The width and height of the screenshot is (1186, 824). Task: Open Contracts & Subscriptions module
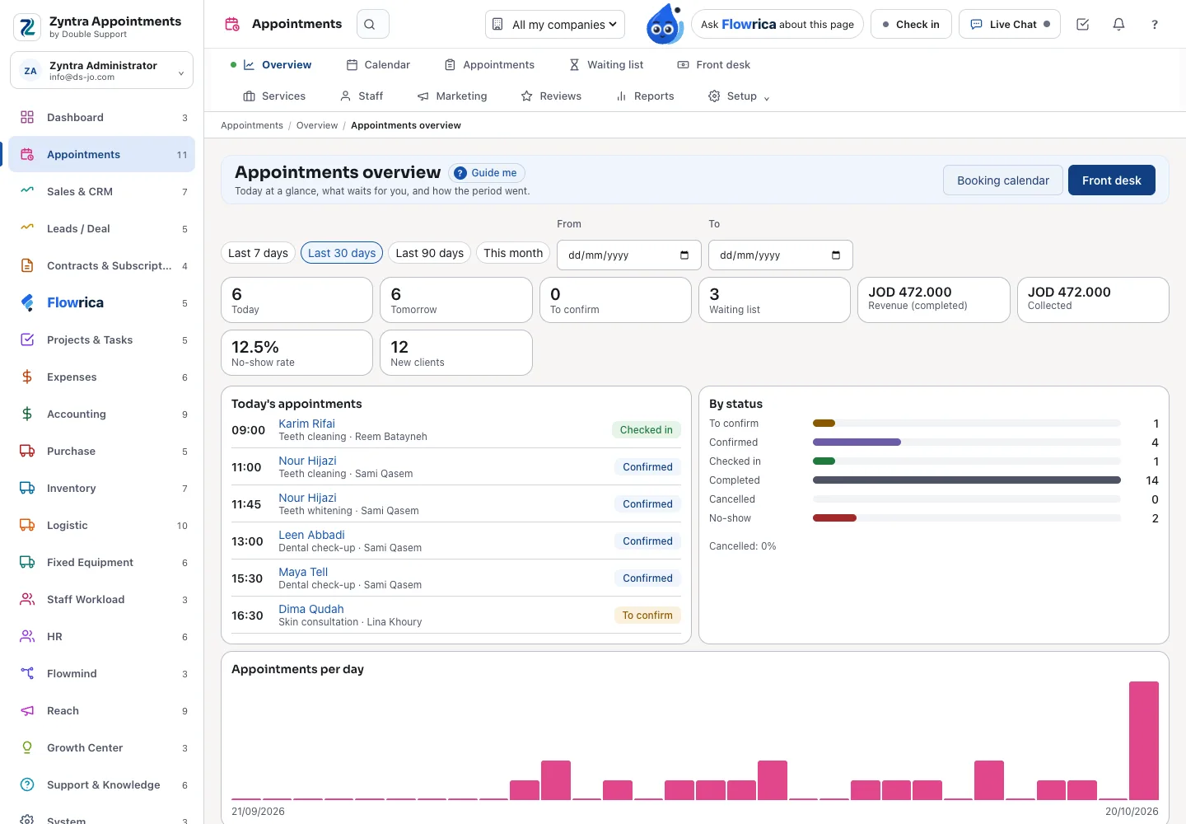(x=102, y=266)
